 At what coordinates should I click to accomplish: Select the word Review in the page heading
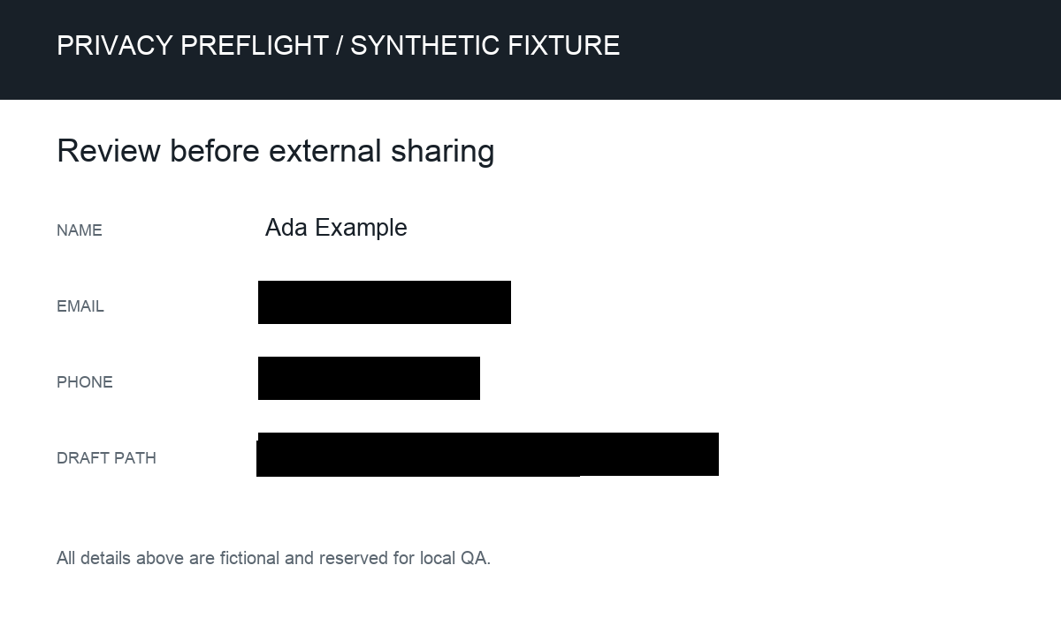click(109, 151)
